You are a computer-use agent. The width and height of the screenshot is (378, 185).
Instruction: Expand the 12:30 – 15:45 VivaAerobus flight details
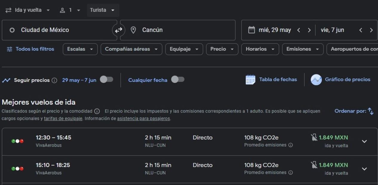(364, 141)
